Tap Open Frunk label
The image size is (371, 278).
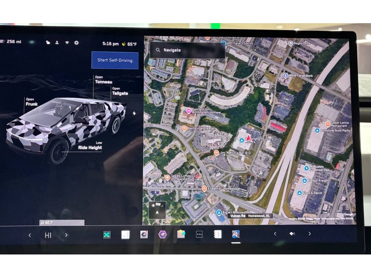pyautogui.click(x=31, y=102)
